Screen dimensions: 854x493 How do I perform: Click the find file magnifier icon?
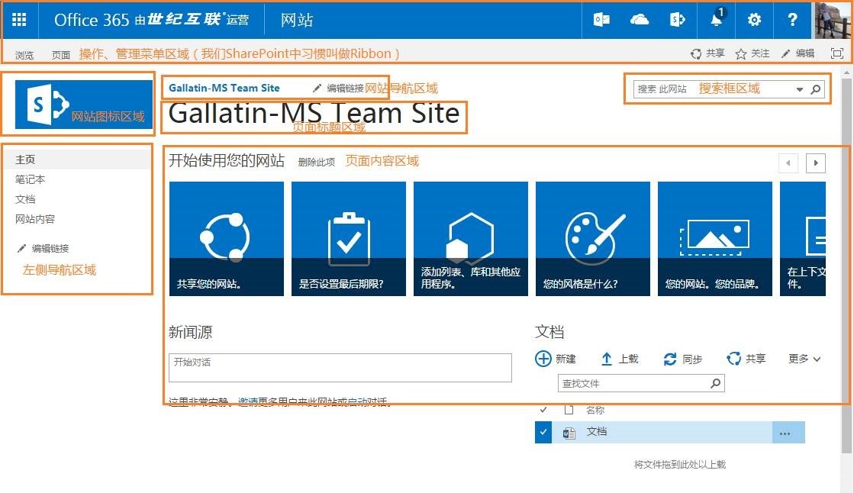[x=716, y=384]
